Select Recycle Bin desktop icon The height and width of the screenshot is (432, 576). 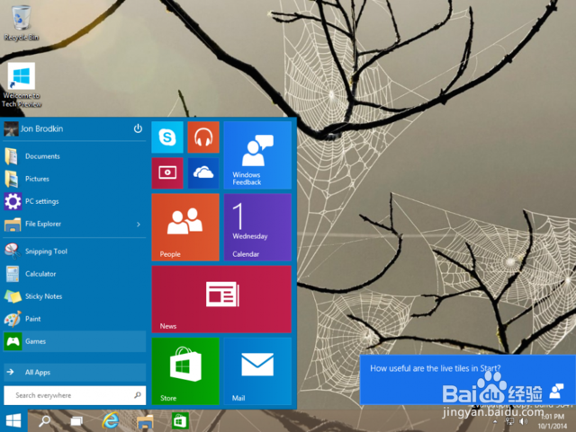point(22,22)
